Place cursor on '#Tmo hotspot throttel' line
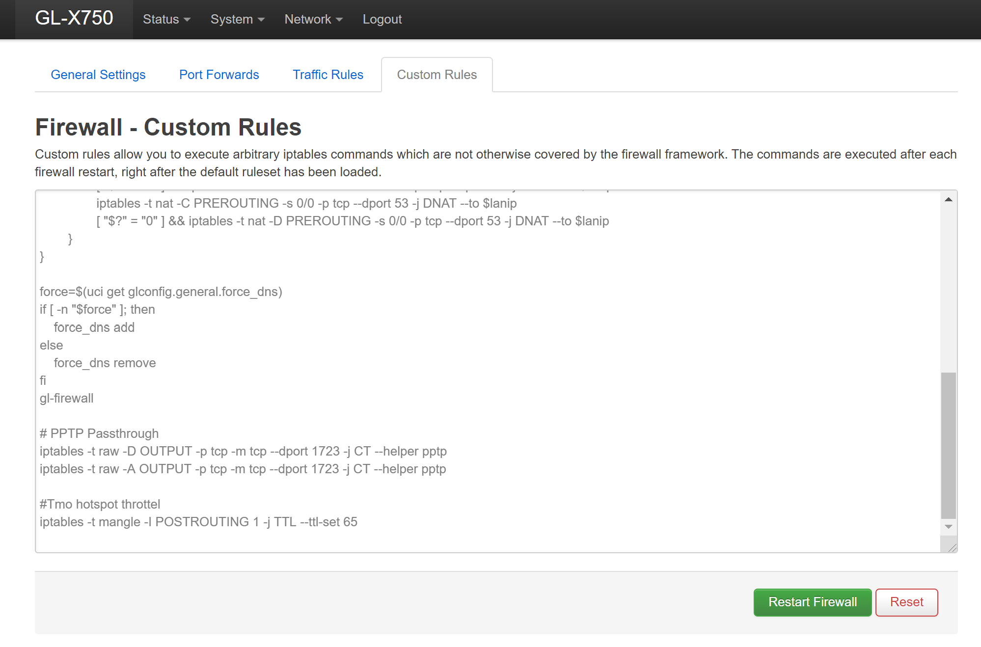981x647 pixels. click(100, 504)
